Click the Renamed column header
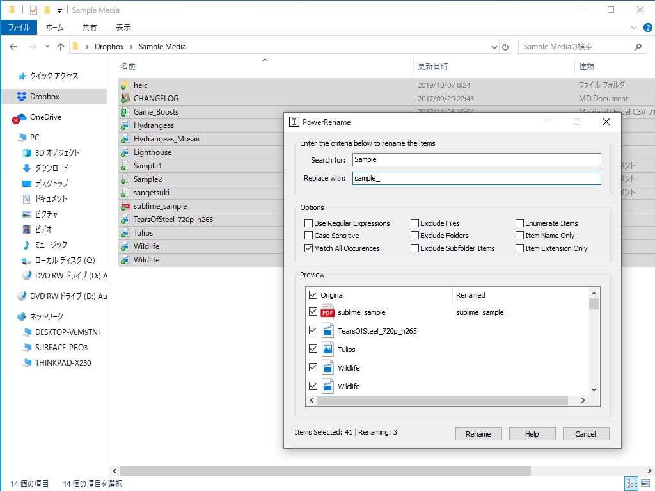The image size is (655, 491). click(470, 295)
